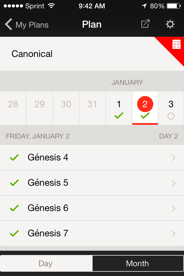Open Génesis 4 using its right chevron
This screenshot has height=276, width=184.
[173, 158]
